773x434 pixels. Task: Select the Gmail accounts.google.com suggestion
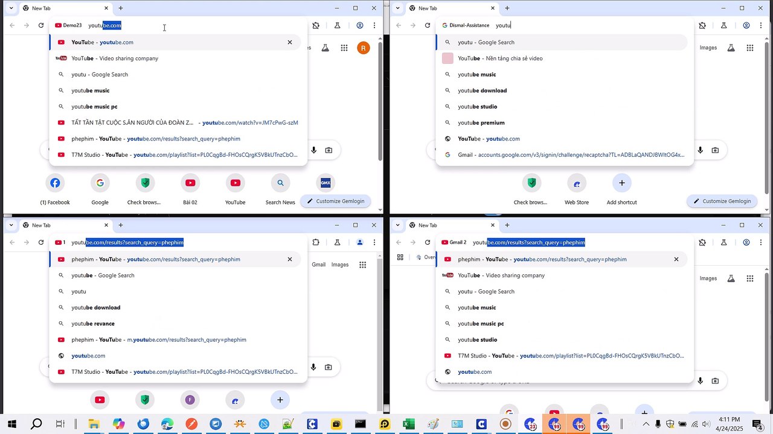coord(565,155)
